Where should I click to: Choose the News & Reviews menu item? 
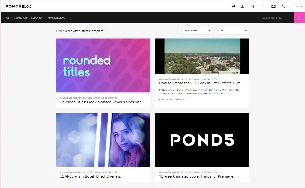click(56, 18)
